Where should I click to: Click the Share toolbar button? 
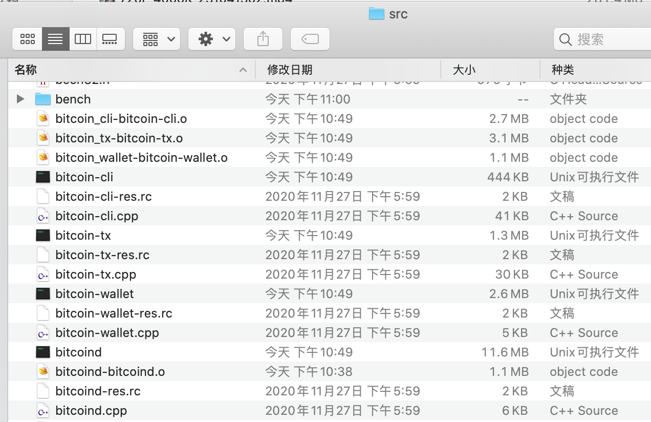point(263,39)
